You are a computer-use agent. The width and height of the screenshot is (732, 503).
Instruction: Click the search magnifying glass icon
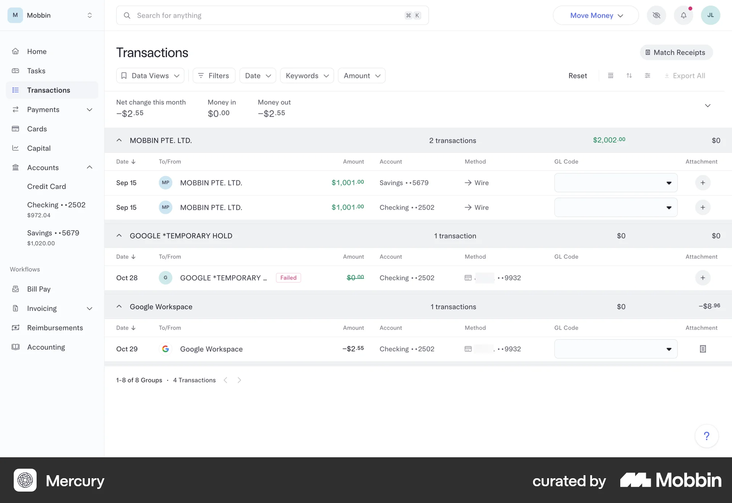127,15
